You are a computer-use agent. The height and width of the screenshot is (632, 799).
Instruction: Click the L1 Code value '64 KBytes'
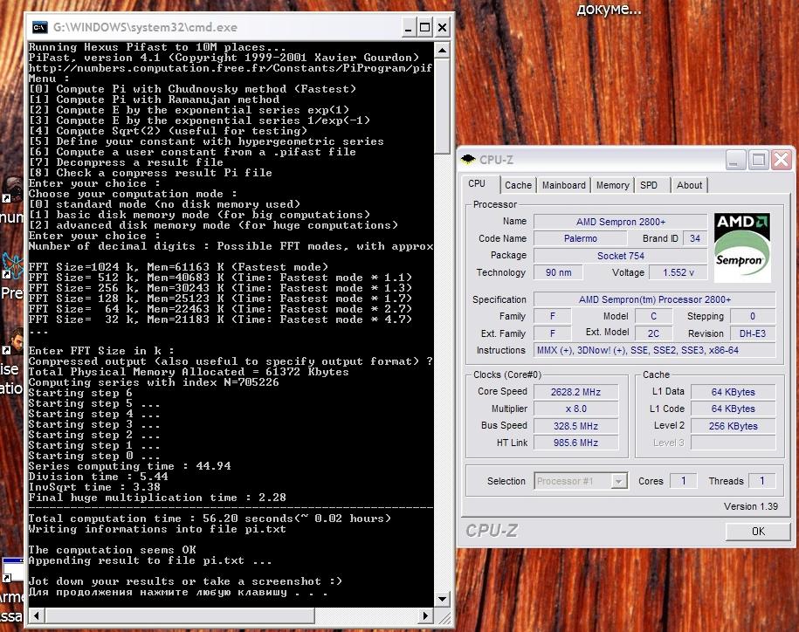[x=733, y=409]
